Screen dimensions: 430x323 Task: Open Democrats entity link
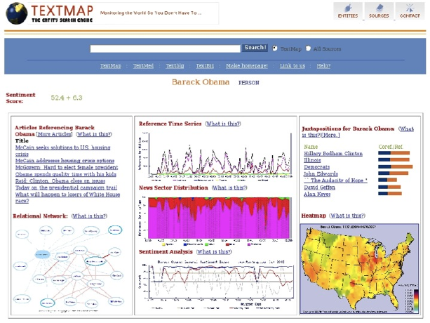point(317,167)
